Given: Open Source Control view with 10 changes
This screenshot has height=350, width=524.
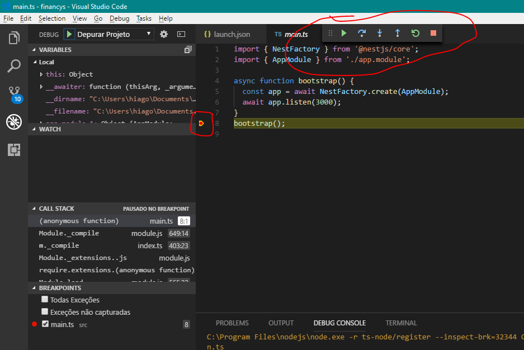Looking at the screenshot, I should (15, 94).
